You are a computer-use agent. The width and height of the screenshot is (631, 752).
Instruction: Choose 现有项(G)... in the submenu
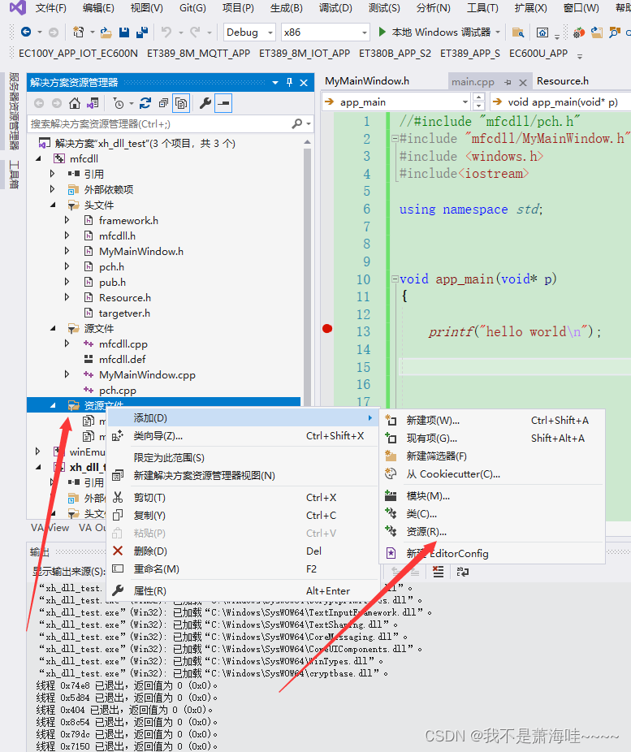pos(492,438)
